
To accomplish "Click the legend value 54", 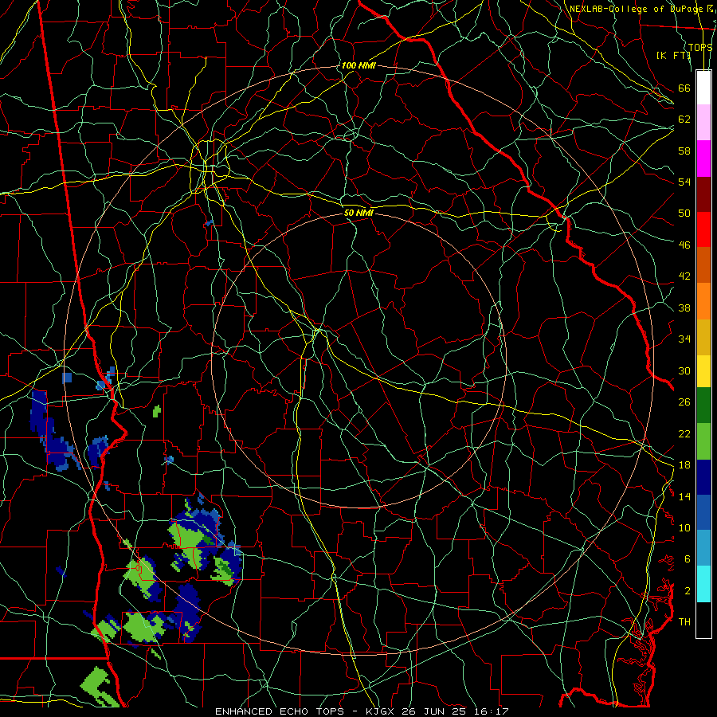I will (684, 182).
